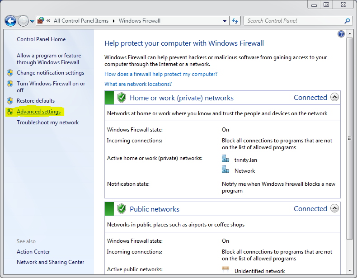Screen dimensions: 357x278
Task: Click Connected status of private networks
Action: click(x=310, y=98)
